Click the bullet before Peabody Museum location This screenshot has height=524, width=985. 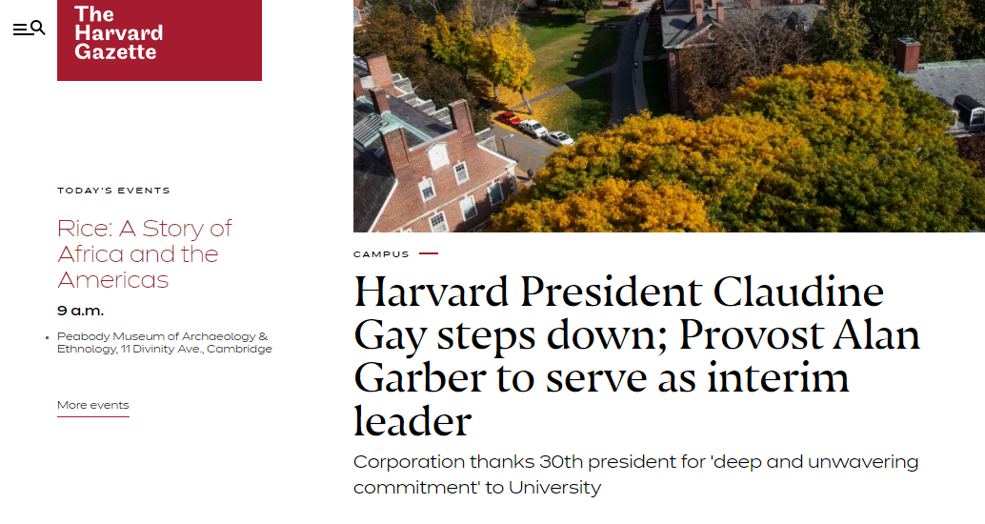point(48,337)
